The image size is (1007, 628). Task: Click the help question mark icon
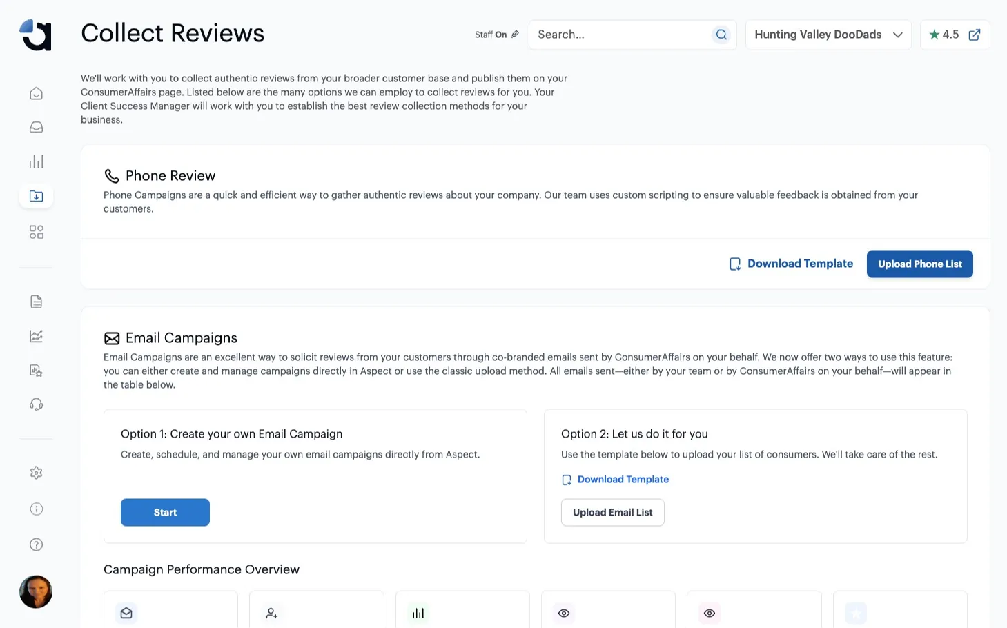click(37, 544)
